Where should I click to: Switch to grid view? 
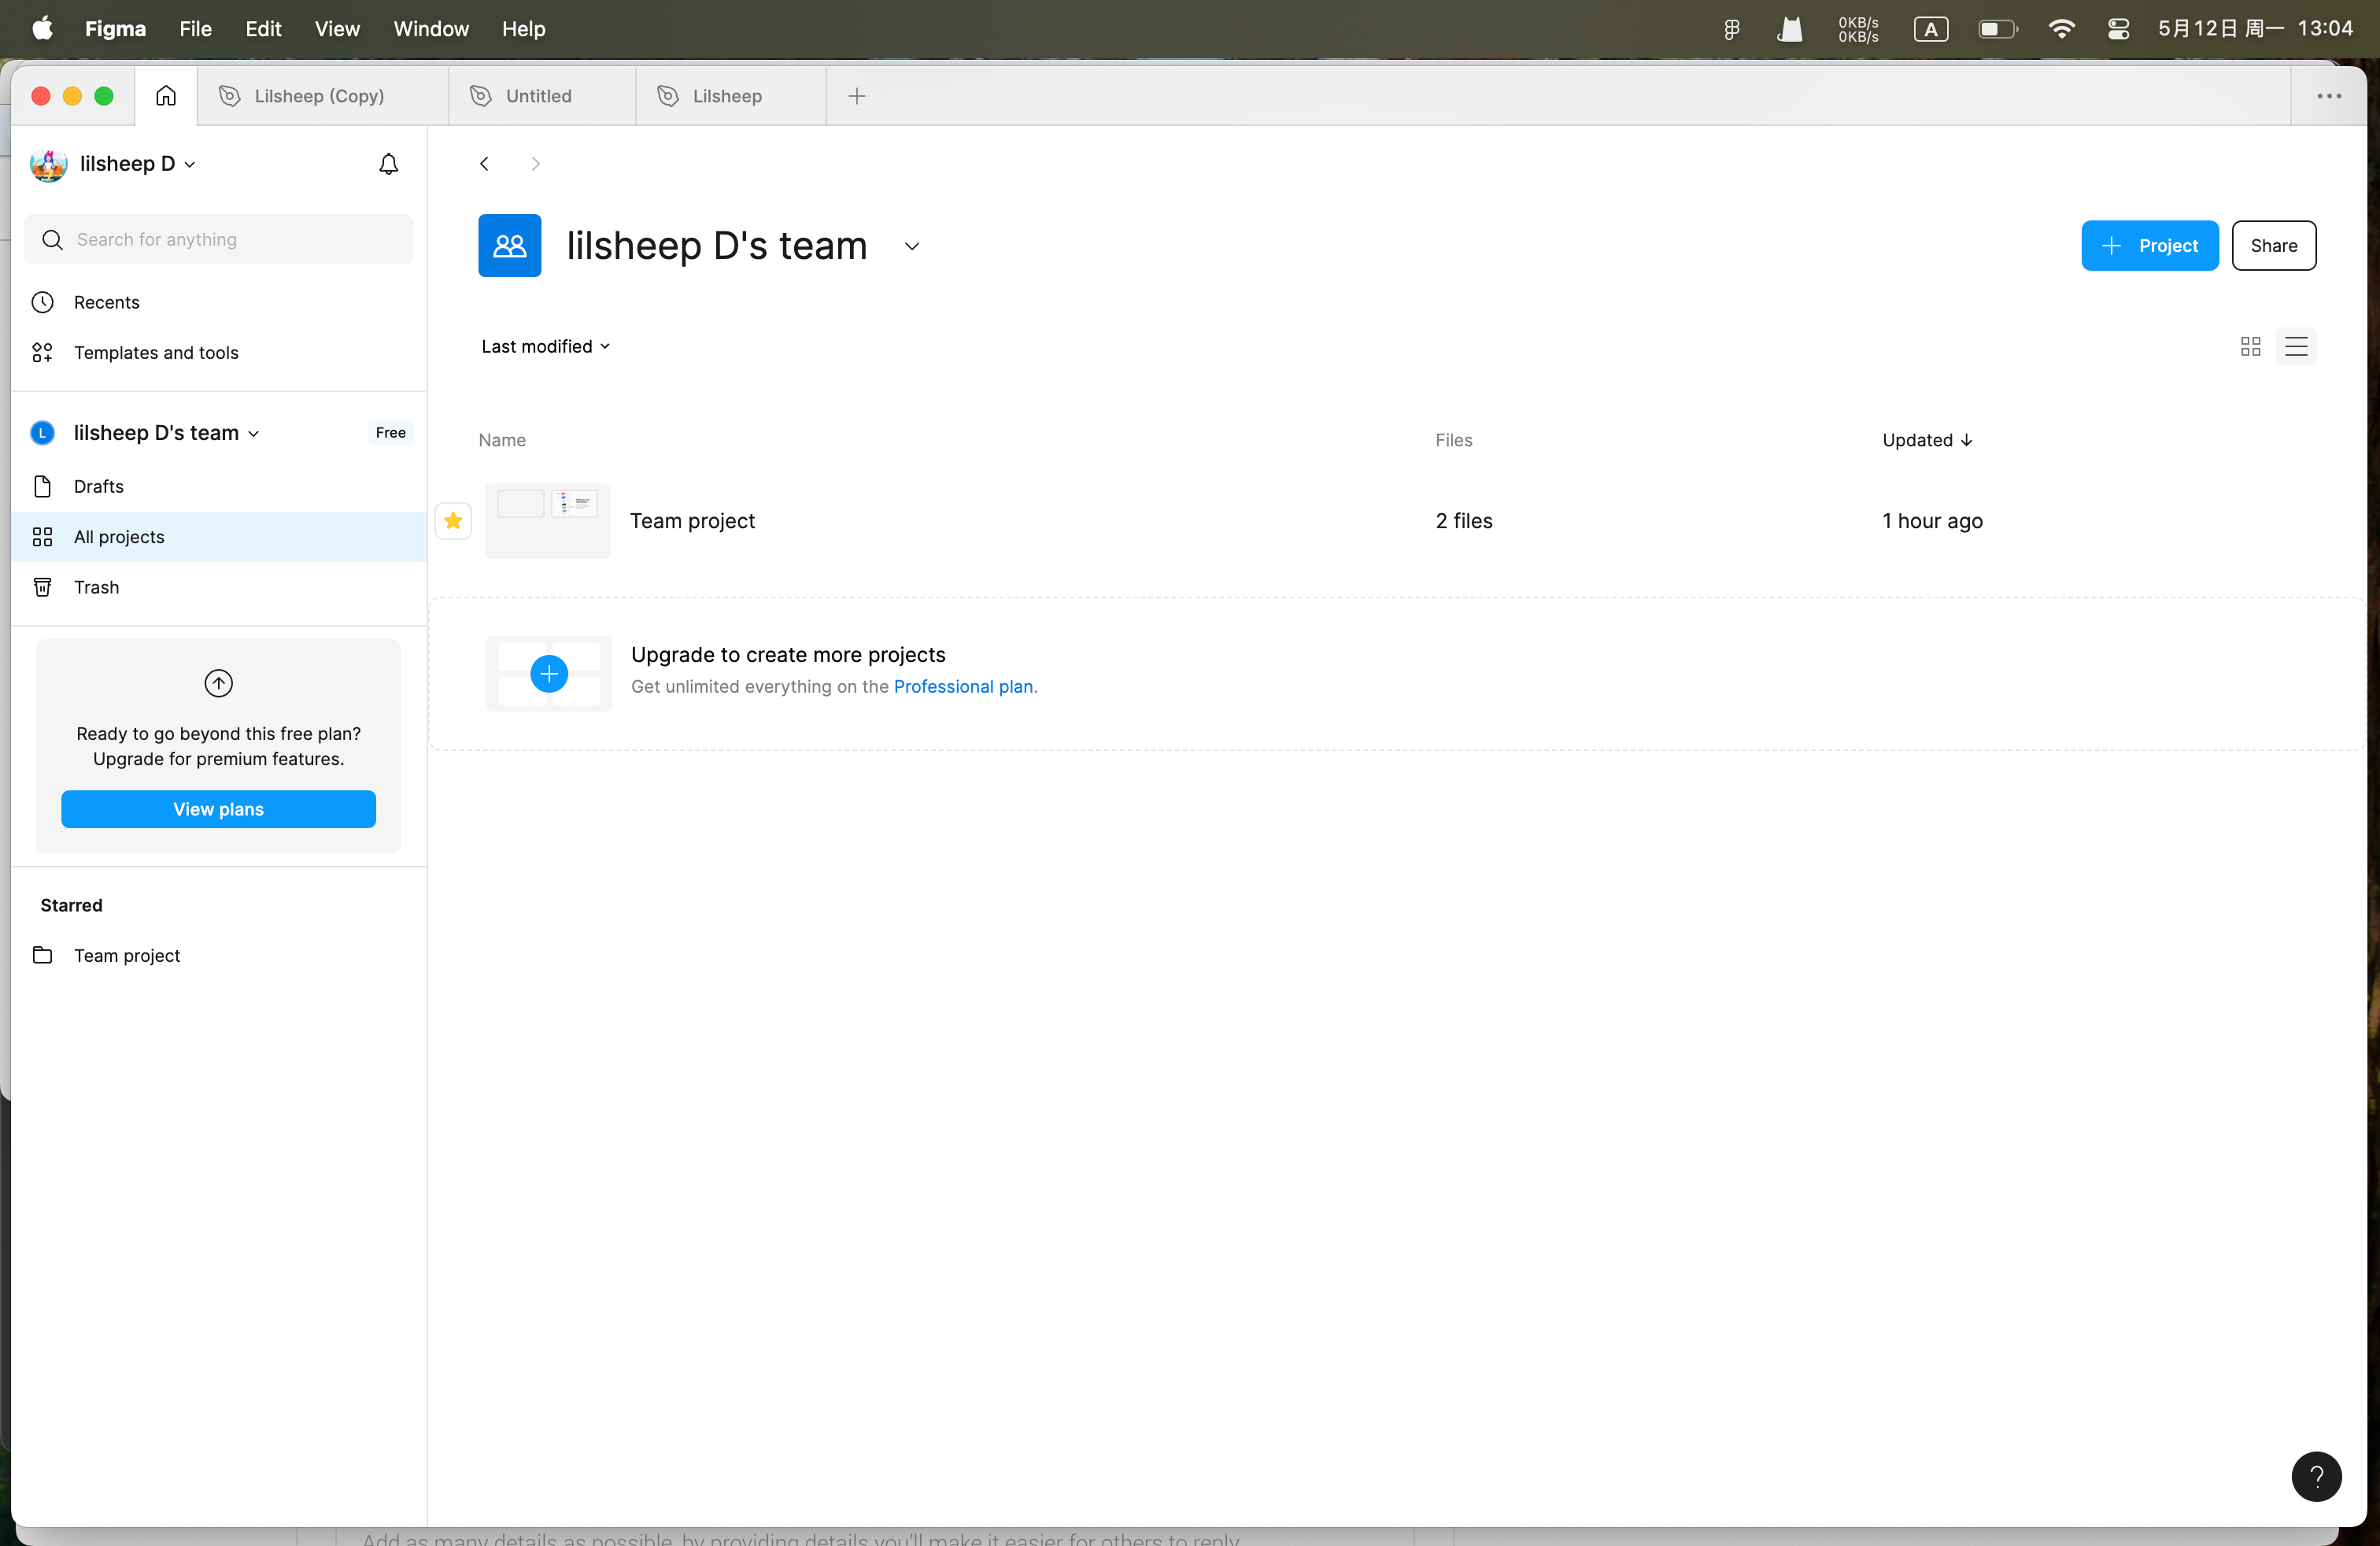pyautogui.click(x=2251, y=346)
